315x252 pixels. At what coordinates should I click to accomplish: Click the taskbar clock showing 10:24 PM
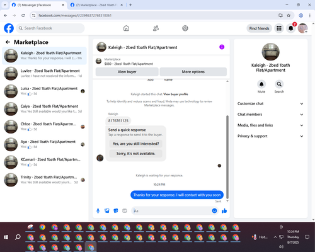coord(293,237)
